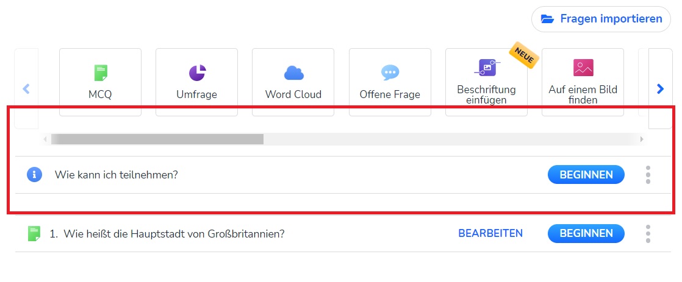Screen dimensions: 682x282
Task: Click the green MCQ icon of question 1
Action: pos(34,234)
